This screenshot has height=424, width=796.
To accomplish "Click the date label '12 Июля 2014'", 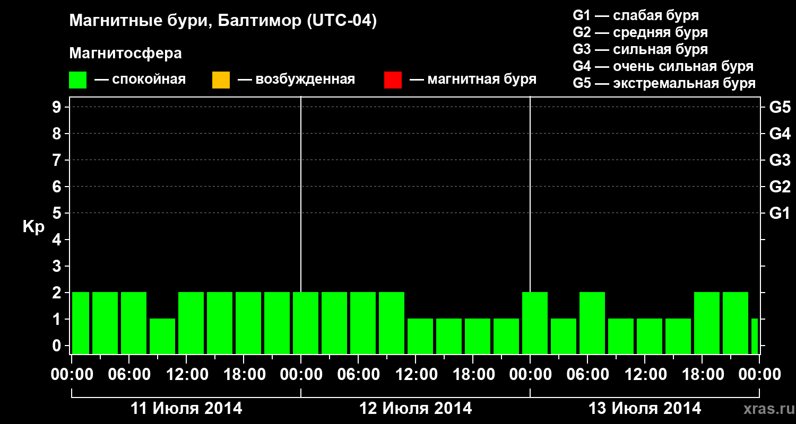I will click(416, 409).
